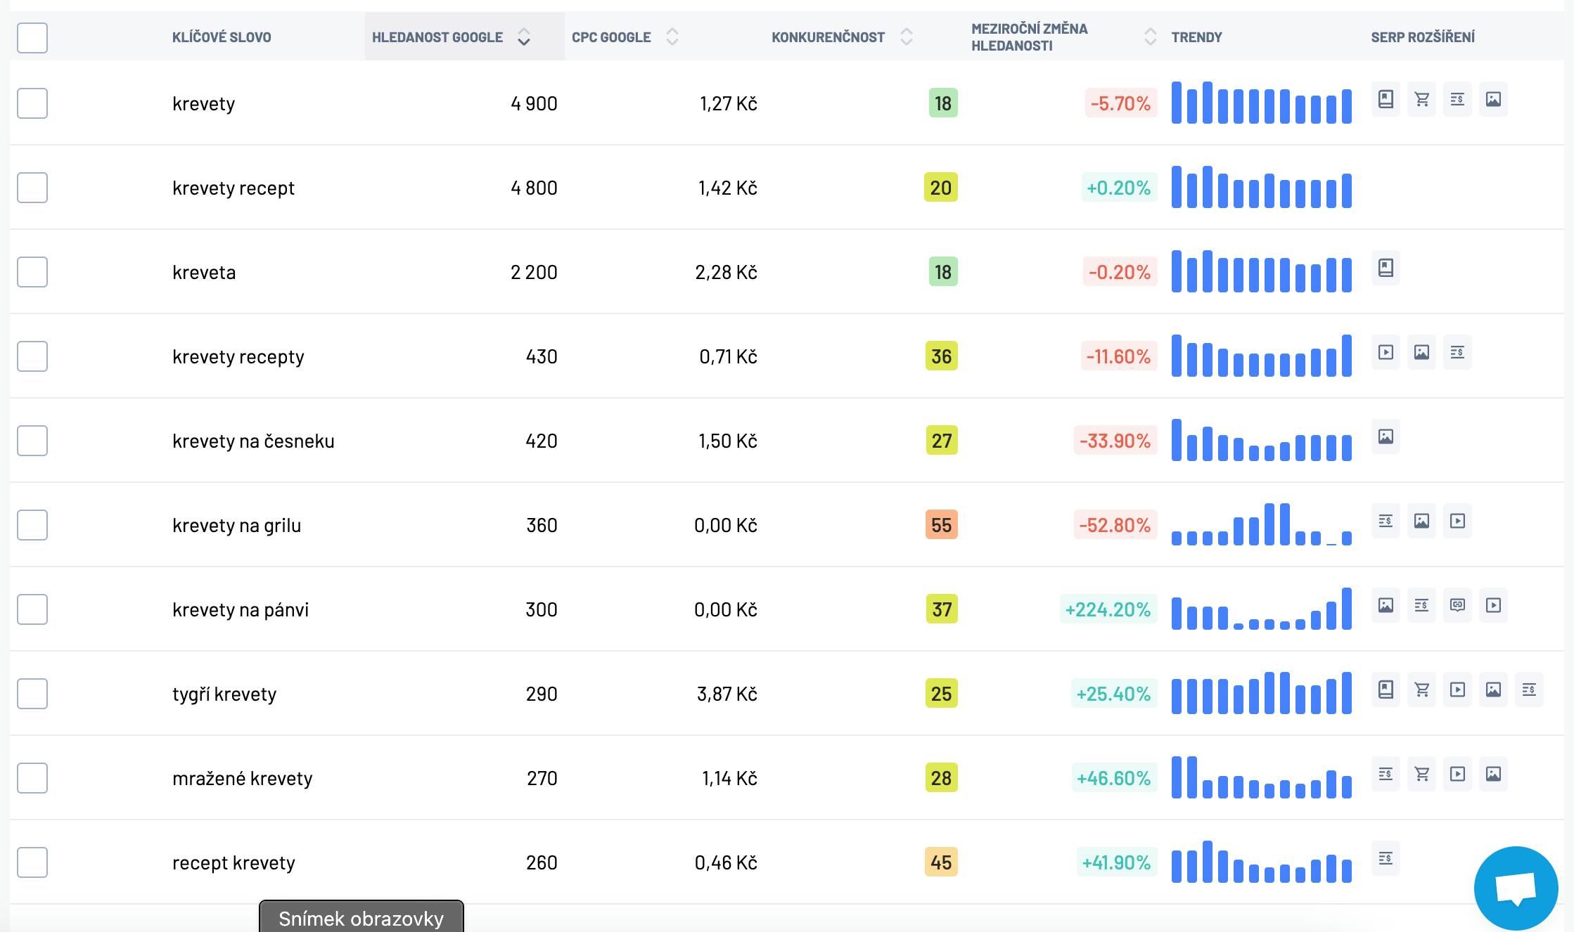Screen dimensions: 1574x932
Task: Click the SERP rozšíření column header
Action: [1423, 37]
